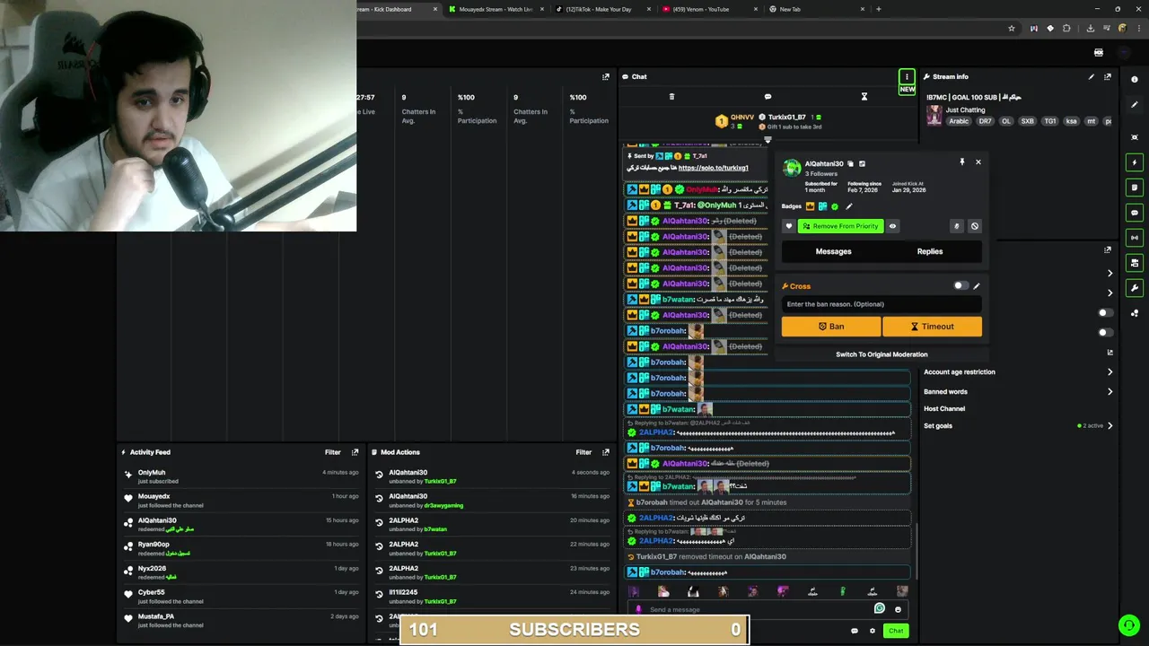Toggle the lower switch in settings panel
Image resolution: width=1149 pixels, height=646 pixels.
coord(1106,332)
